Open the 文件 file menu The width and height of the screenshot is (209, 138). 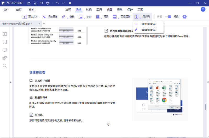(6, 10)
